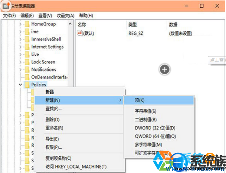Click the Lock Screen folder icon
Viewport: 226px width, 173px height.
click(x=27, y=62)
